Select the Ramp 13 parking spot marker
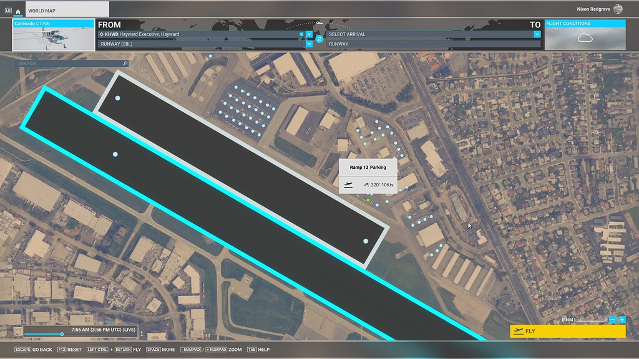 [368, 199]
